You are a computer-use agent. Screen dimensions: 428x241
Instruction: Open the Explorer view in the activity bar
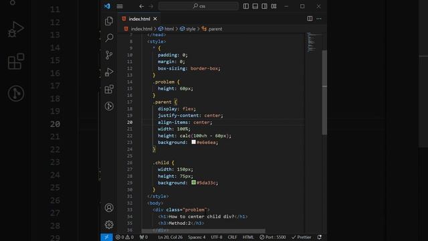click(109, 21)
